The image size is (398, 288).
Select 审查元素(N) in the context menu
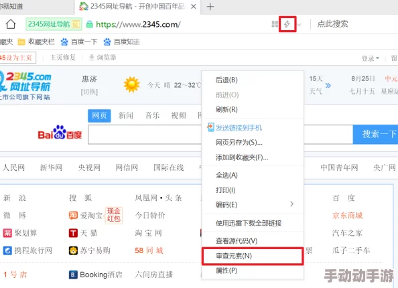click(x=253, y=256)
